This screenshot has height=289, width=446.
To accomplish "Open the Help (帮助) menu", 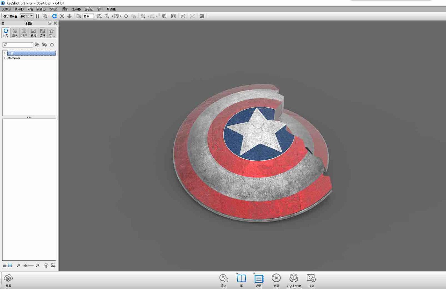I will pos(111,9).
